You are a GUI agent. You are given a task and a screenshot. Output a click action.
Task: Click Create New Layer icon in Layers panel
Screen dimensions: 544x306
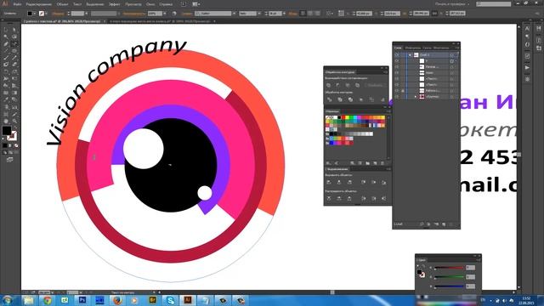tap(444, 224)
